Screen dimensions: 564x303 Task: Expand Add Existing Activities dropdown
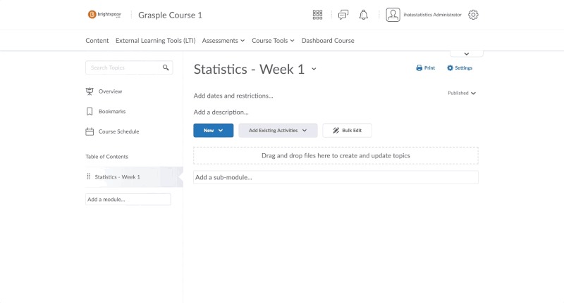[x=278, y=130]
